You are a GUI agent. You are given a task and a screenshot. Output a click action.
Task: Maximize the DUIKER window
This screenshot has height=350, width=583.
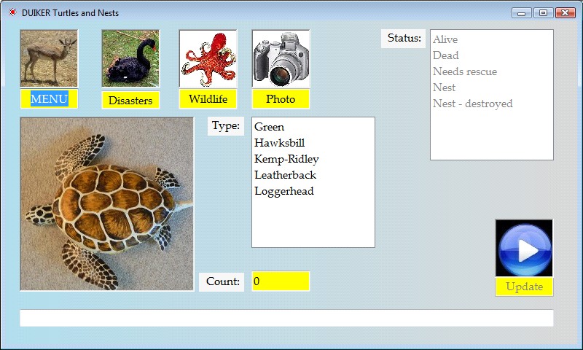[543, 12]
